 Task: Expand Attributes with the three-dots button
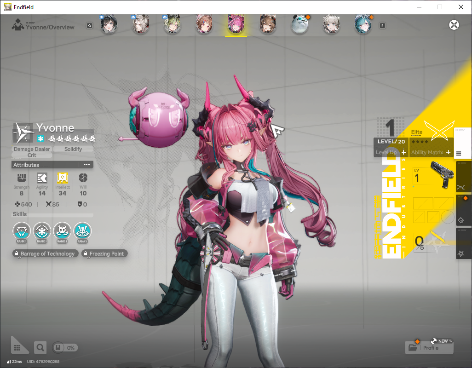point(86,165)
